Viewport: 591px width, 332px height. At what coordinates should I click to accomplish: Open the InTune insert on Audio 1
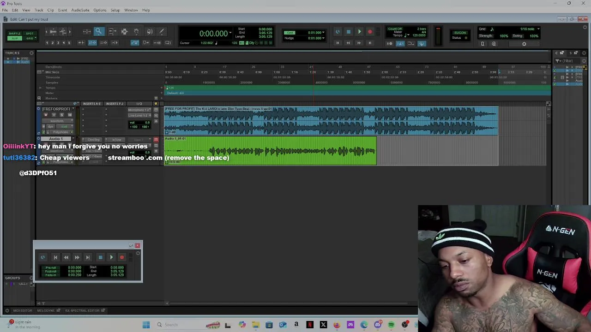(116, 140)
